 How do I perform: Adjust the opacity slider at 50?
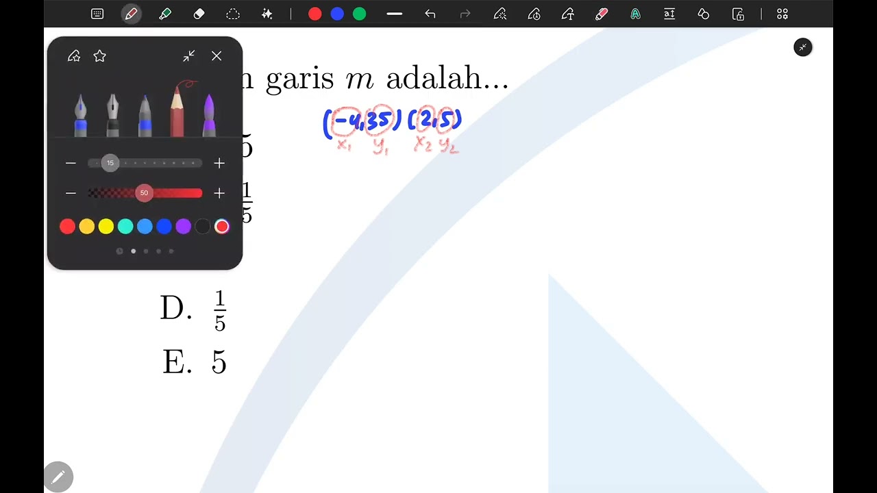[144, 193]
